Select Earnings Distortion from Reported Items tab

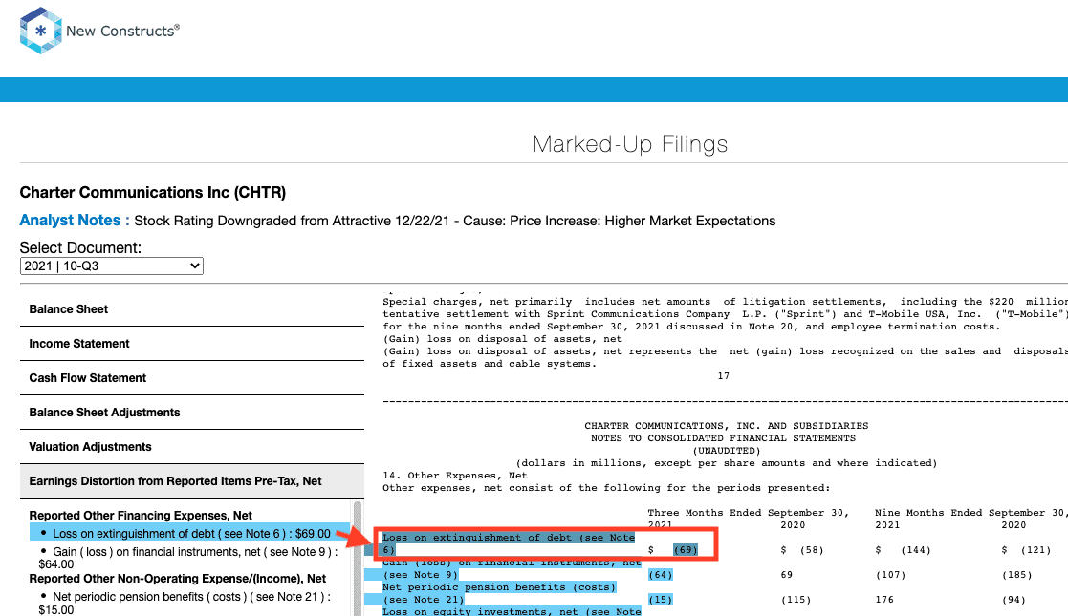(192, 481)
